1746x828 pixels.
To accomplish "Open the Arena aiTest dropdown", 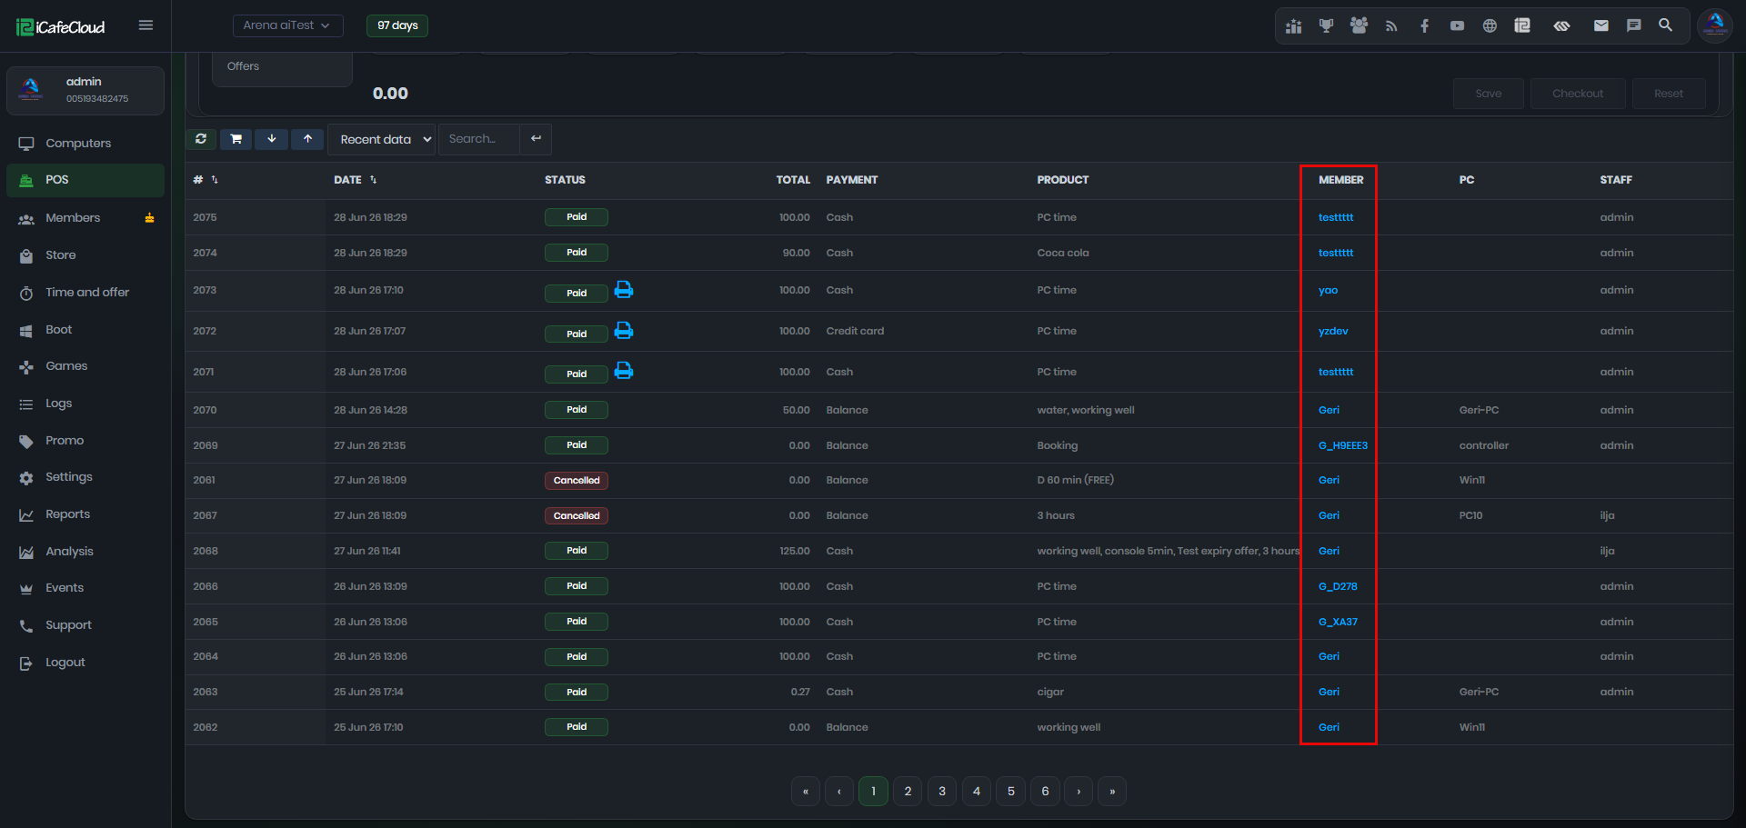I will coord(287,25).
